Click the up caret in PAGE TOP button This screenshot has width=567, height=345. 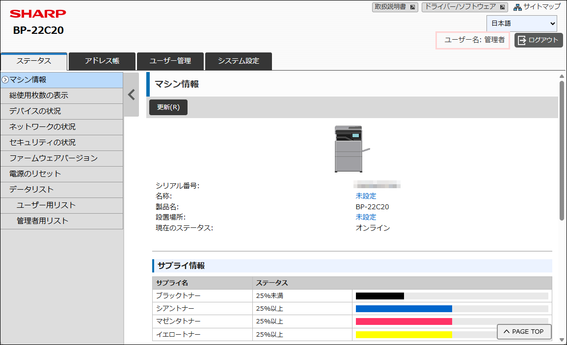pyautogui.click(x=507, y=332)
